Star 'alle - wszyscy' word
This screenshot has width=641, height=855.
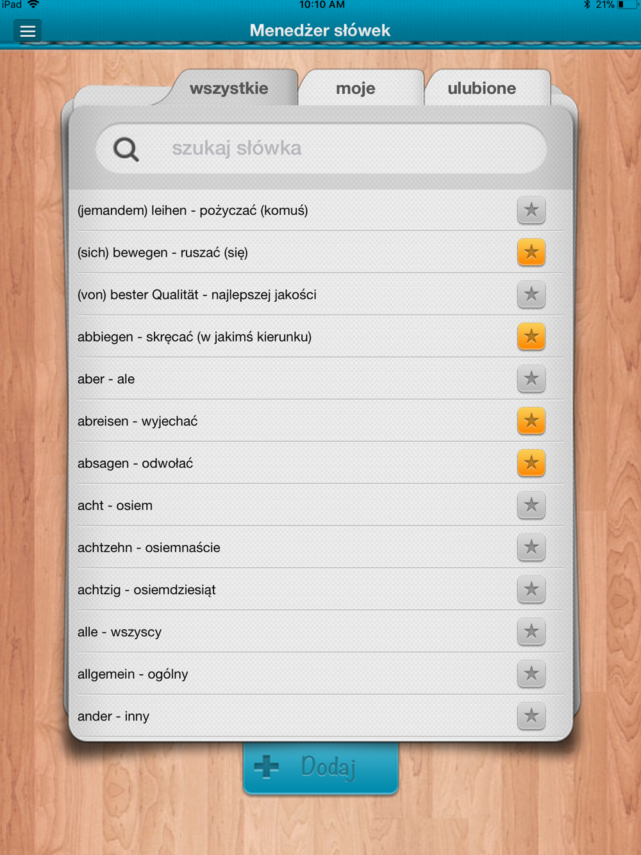[531, 632]
